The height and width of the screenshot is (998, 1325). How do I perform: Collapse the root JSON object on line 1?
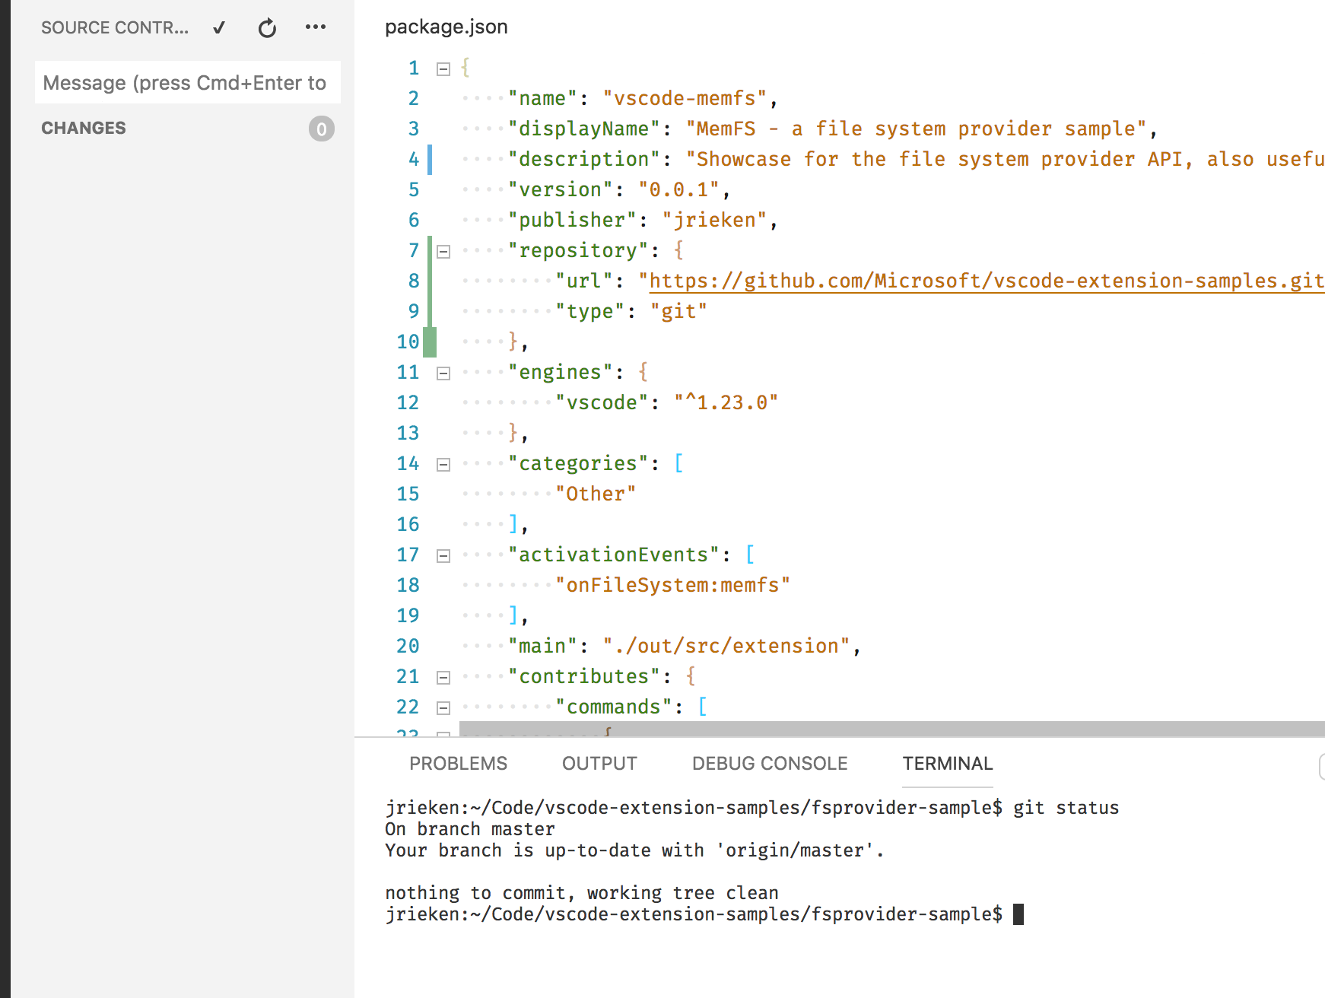tap(442, 68)
